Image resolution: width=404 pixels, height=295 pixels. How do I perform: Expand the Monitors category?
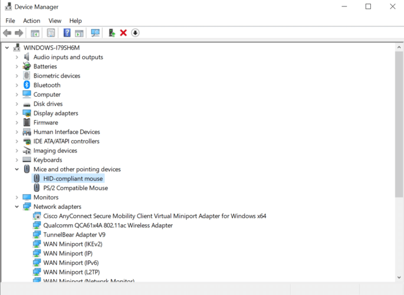pyautogui.click(x=17, y=197)
